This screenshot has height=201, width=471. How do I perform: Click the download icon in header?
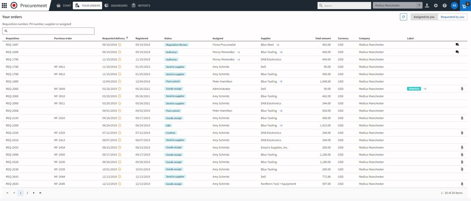[x=427, y=5]
